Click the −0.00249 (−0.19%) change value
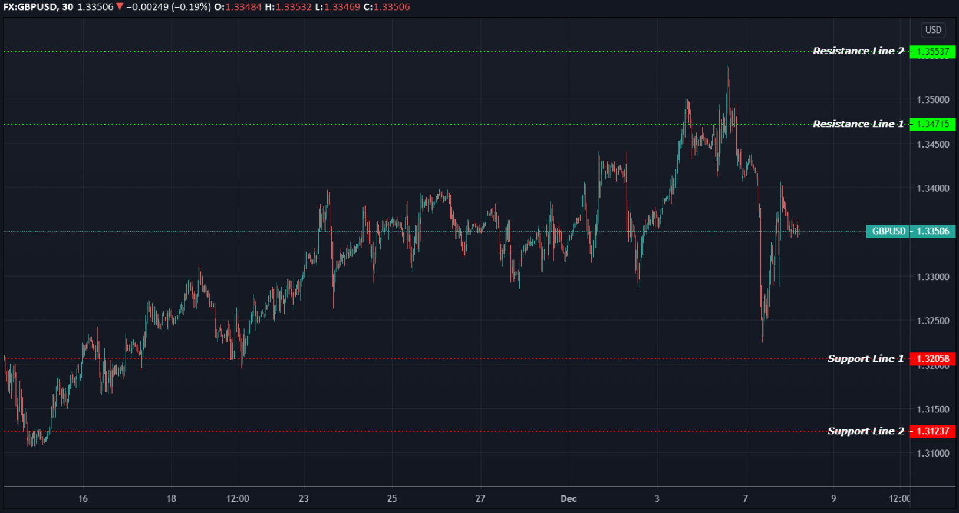The width and height of the screenshot is (959, 513). [x=169, y=7]
